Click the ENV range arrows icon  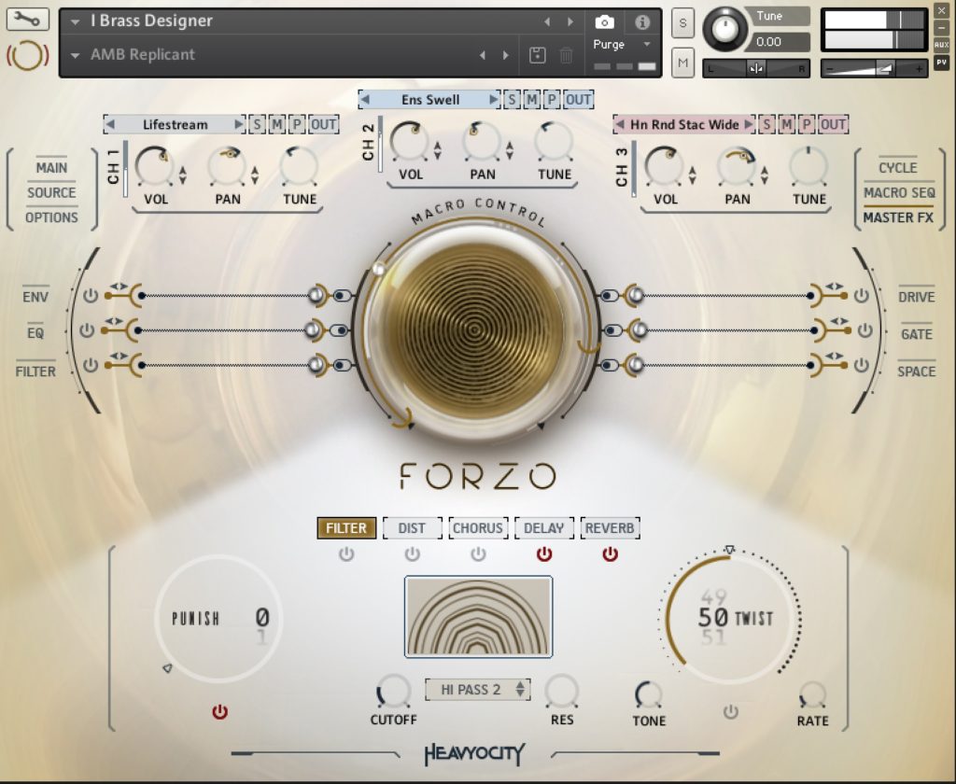119,286
